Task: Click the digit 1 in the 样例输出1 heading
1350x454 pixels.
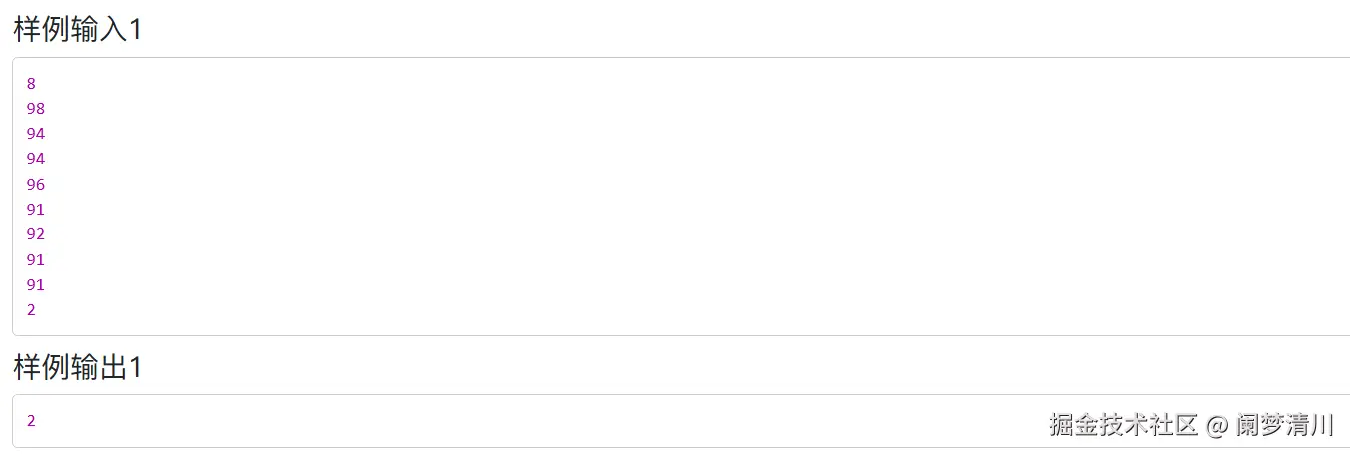Action: click(136, 368)
